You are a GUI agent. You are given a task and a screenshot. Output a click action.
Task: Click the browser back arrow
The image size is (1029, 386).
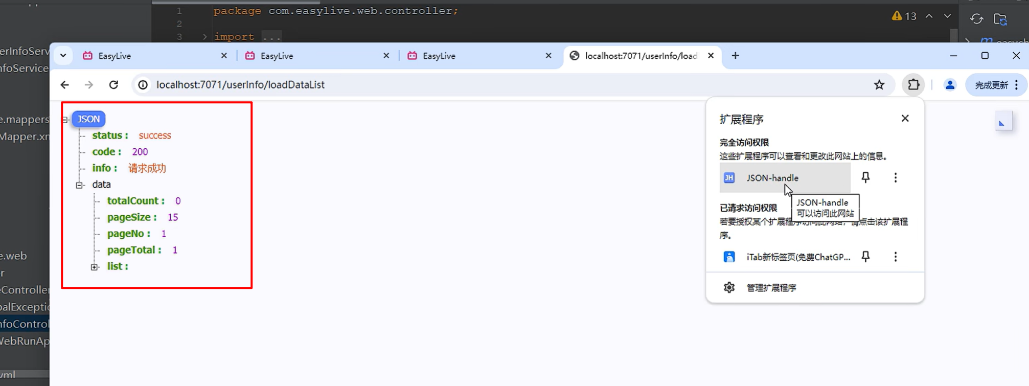[x=64, y=85]
